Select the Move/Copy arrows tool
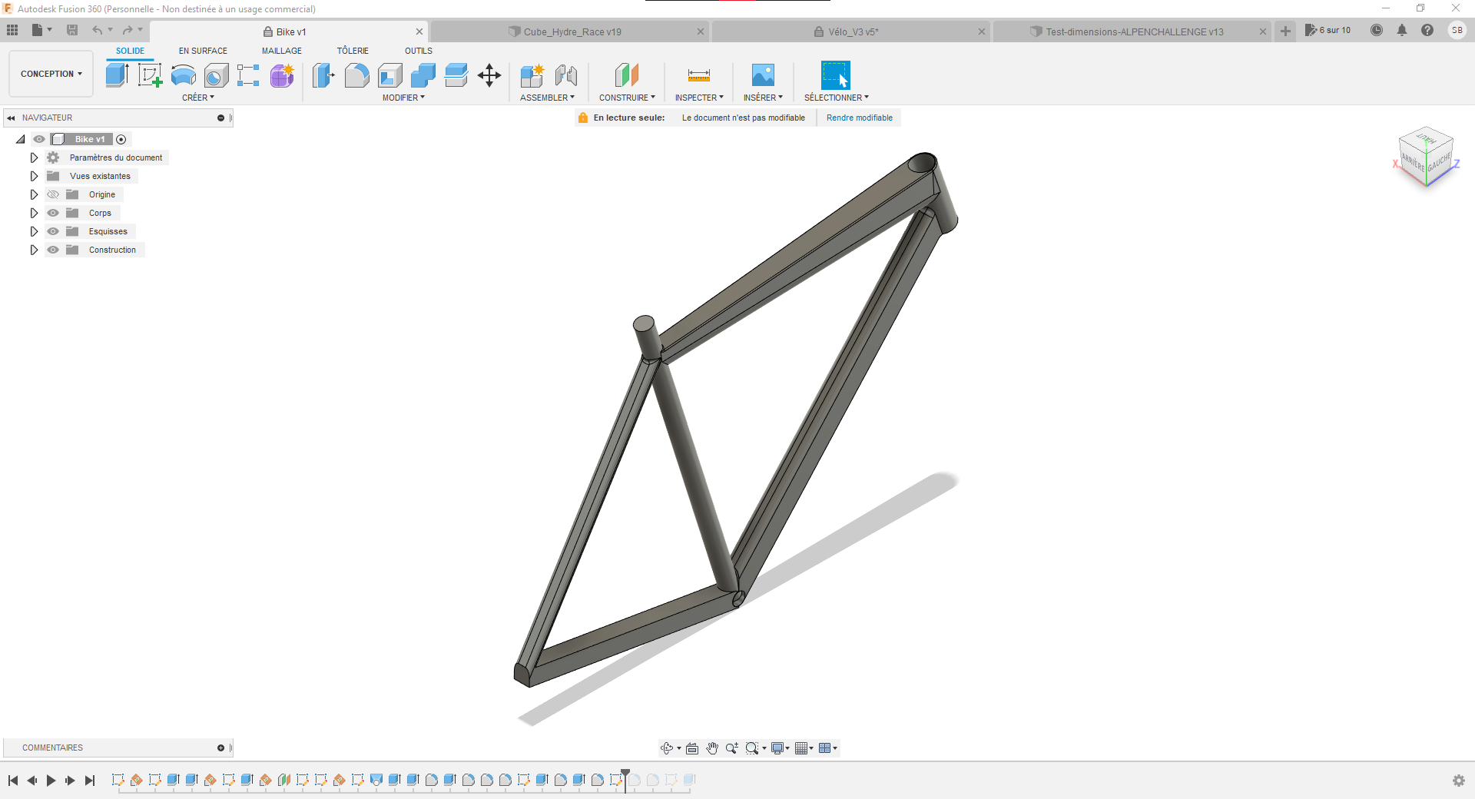This screenshot has width=1475, height=799. (489, 75)
